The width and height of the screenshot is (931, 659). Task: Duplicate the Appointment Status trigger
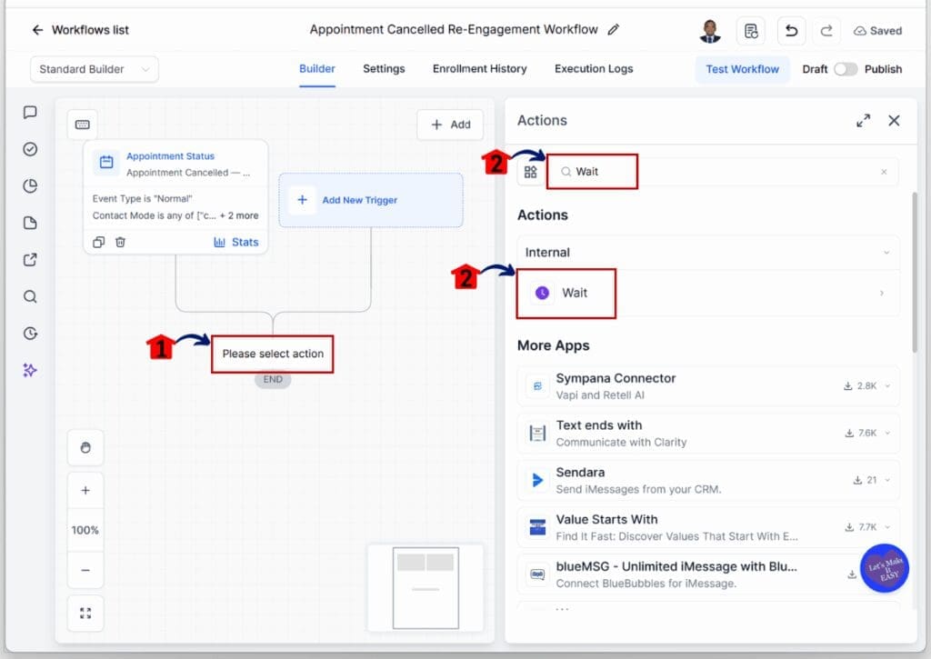pos(98,242)
